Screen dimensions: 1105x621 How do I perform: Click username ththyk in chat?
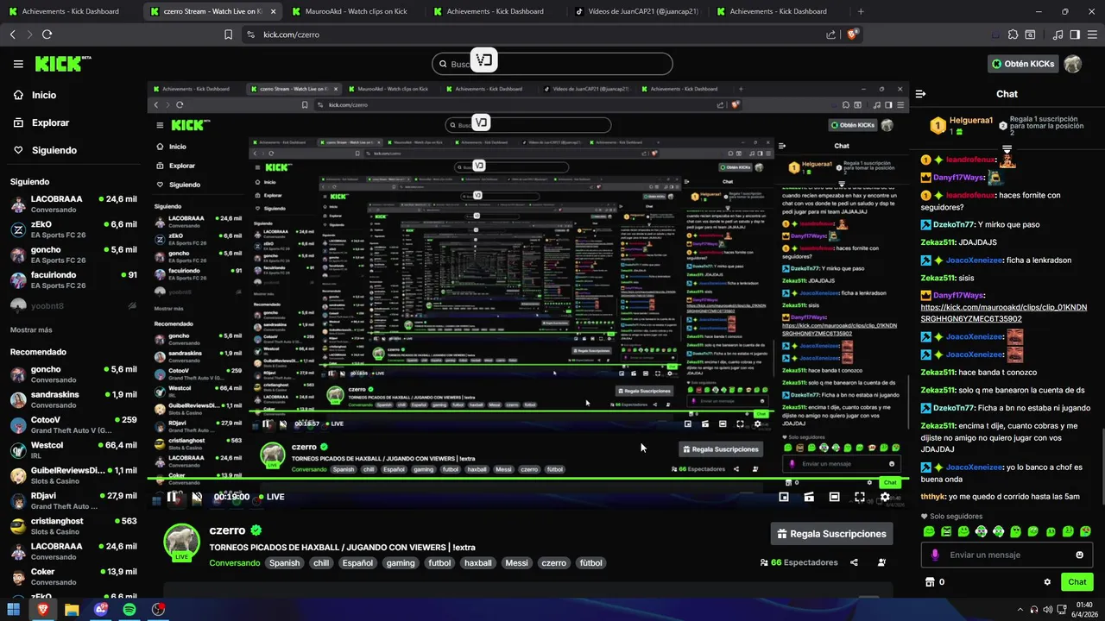coord(932,496)
